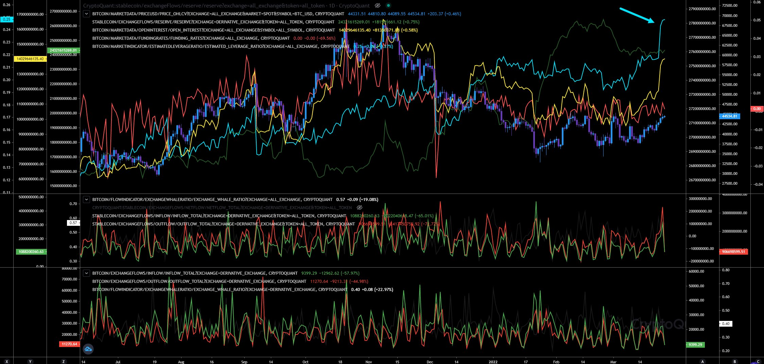Viewport: 764px width, 364px height.
Task: Click the green 1088200260.63 inflow label
Action: (x=31, y=252)
